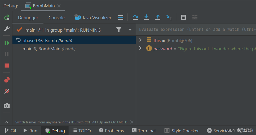
Task: Step into the method
Action: [x=146, y=17]
